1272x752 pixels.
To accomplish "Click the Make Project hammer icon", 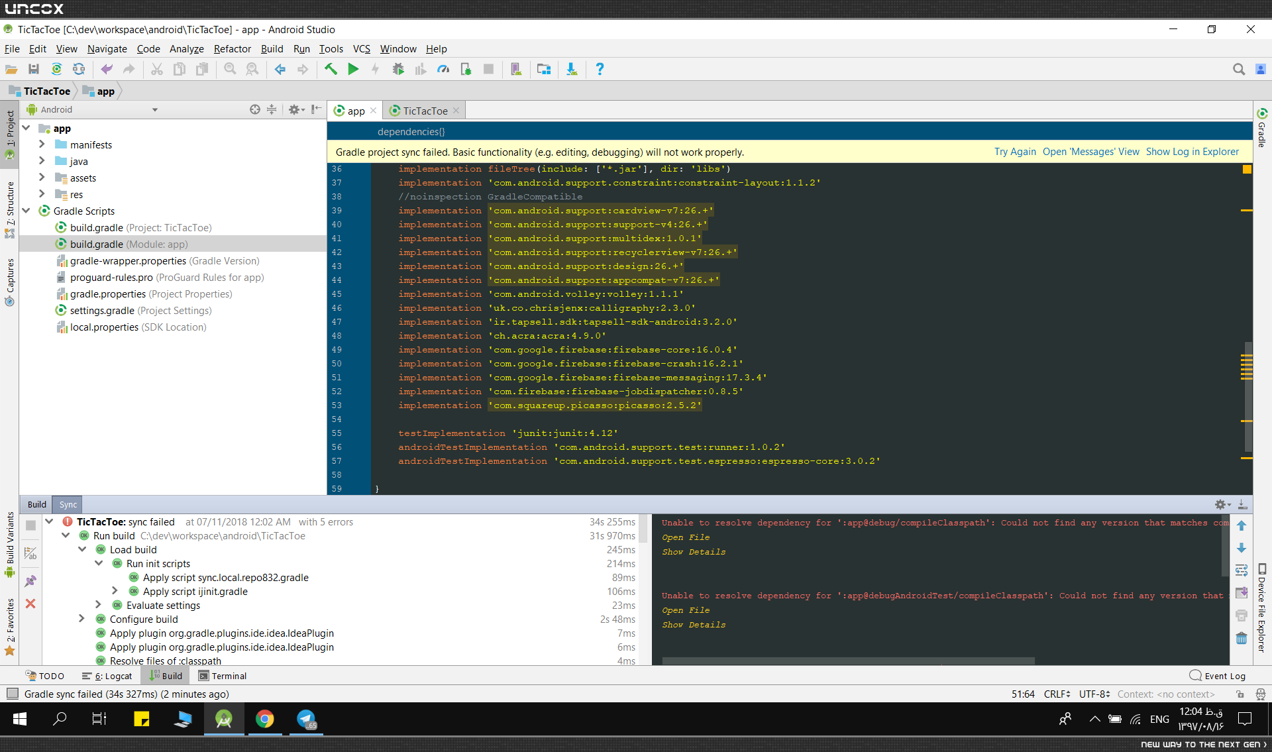I will coord(331,70).
